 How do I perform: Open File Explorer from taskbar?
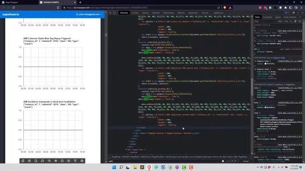135,167
